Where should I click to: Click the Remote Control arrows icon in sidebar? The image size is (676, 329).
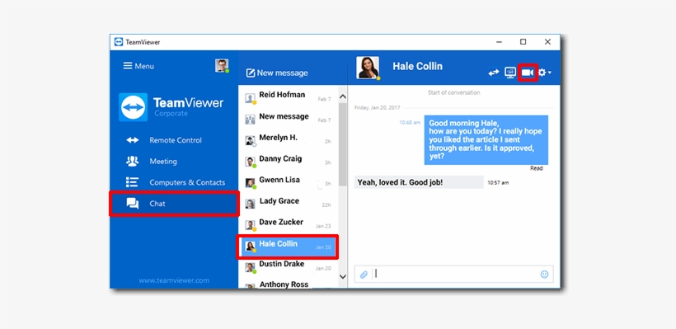point(133,140)
